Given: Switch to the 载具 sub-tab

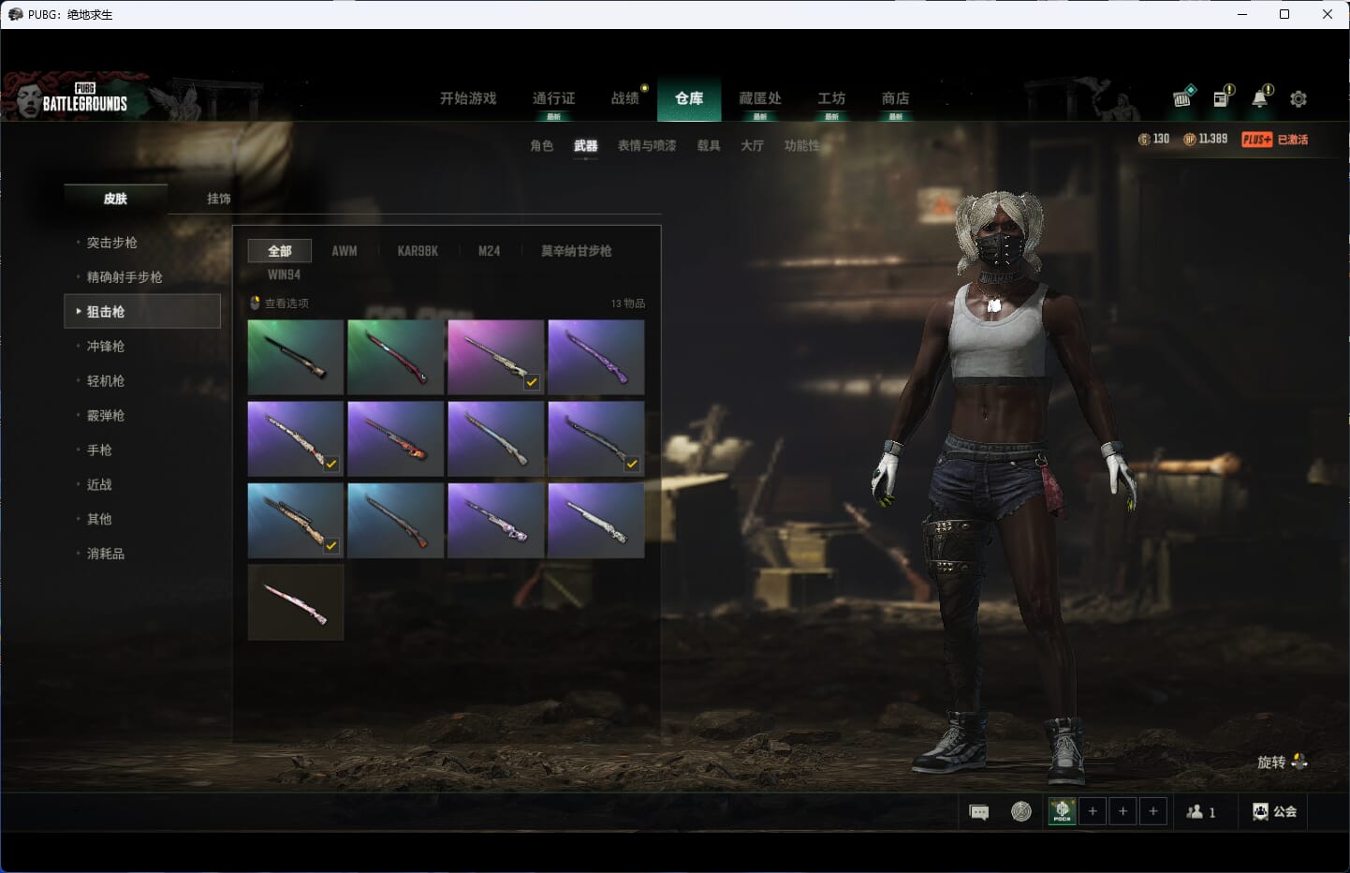Looking at the screenshot, I should click(709, 145).
